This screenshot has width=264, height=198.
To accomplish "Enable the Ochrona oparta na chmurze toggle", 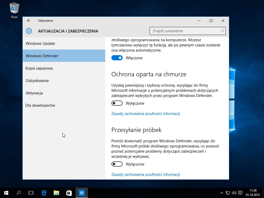I will [117, 103].
